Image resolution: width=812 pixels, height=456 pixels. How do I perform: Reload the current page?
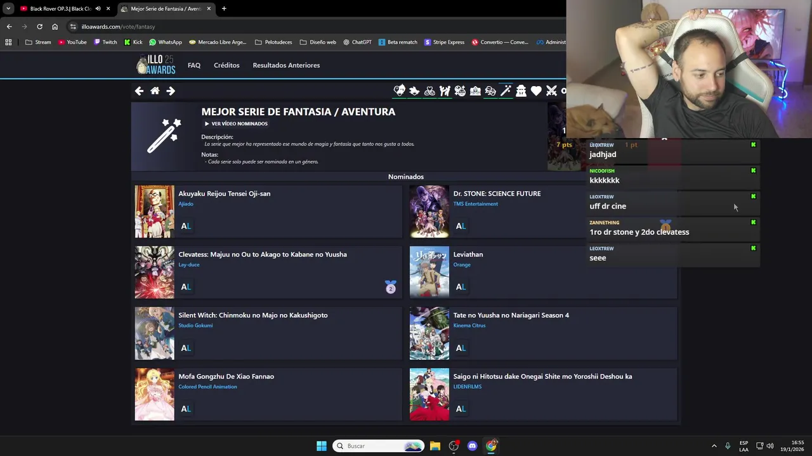point(39,27)
